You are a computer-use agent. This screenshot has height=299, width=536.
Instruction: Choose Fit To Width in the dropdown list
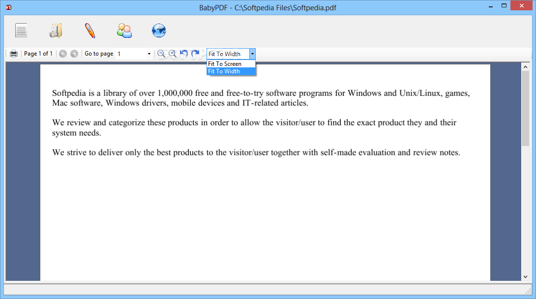click(x=231, y=71)
